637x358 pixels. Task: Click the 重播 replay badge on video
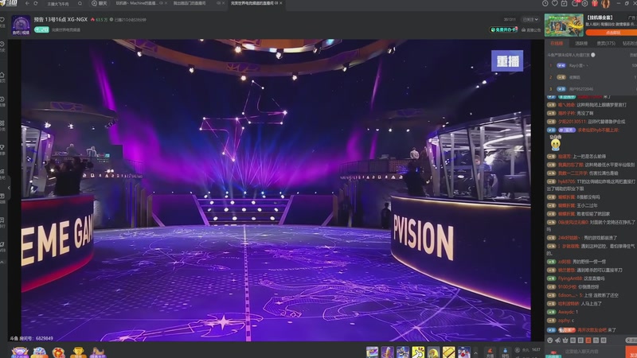507,61
